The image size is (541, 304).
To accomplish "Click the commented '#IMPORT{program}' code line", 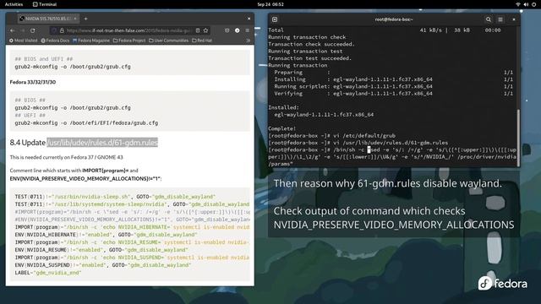I will point(132,212).
